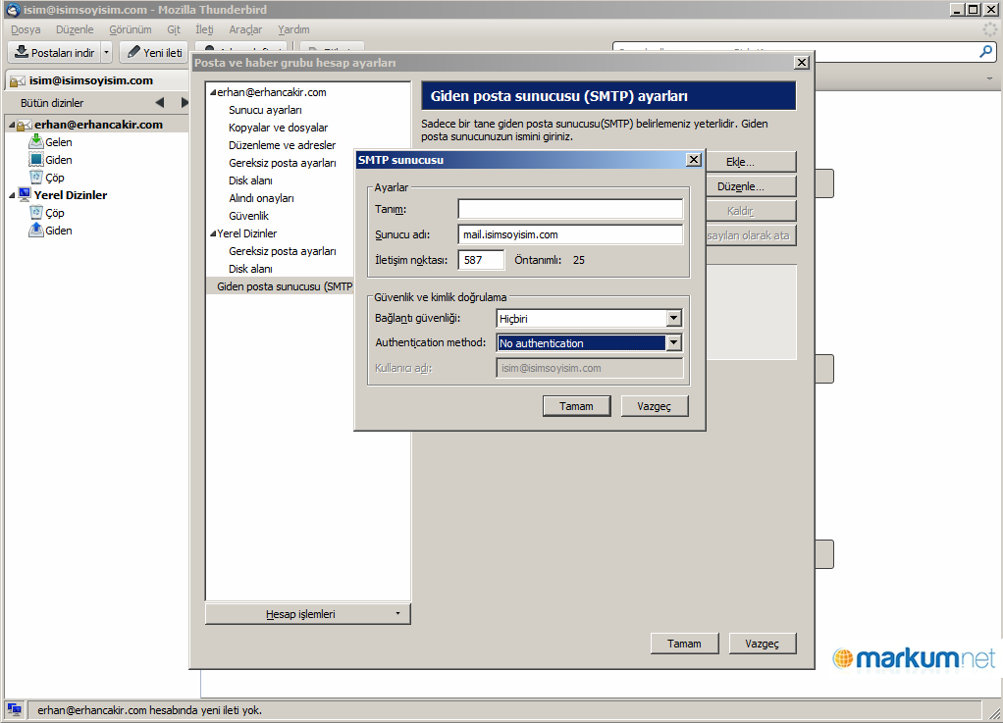1003x723 pixels.
Task: Select Kopyalar ve dosyalar in settings tree
Action: tap(279, 128)
